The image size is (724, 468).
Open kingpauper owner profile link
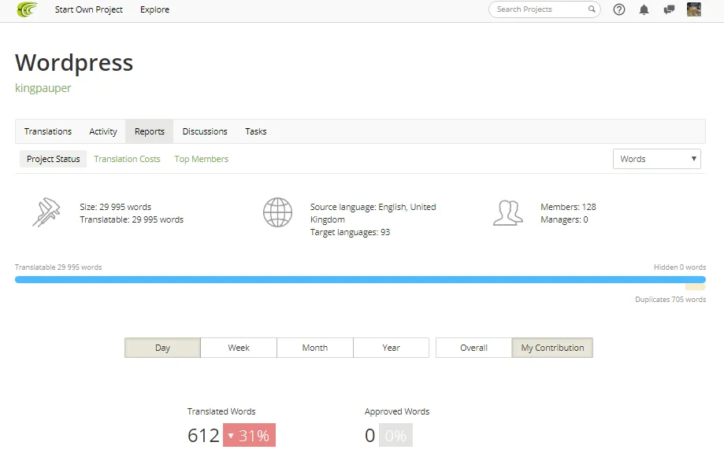click(x=43, y=87)
